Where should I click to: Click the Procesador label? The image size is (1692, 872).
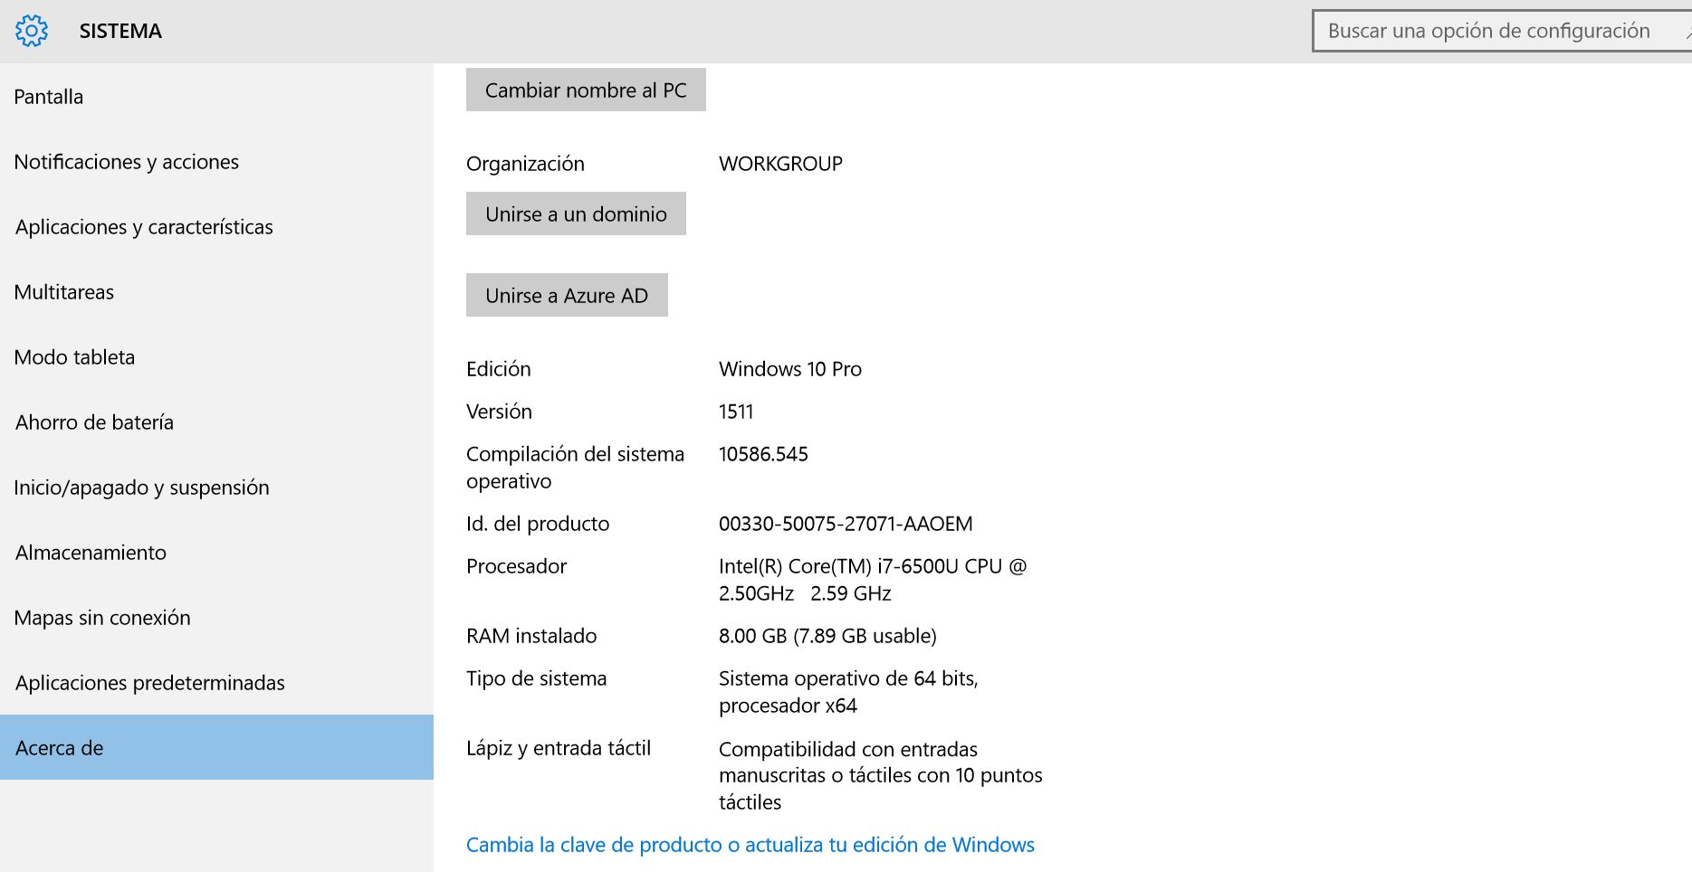click(x=516, y=566)
